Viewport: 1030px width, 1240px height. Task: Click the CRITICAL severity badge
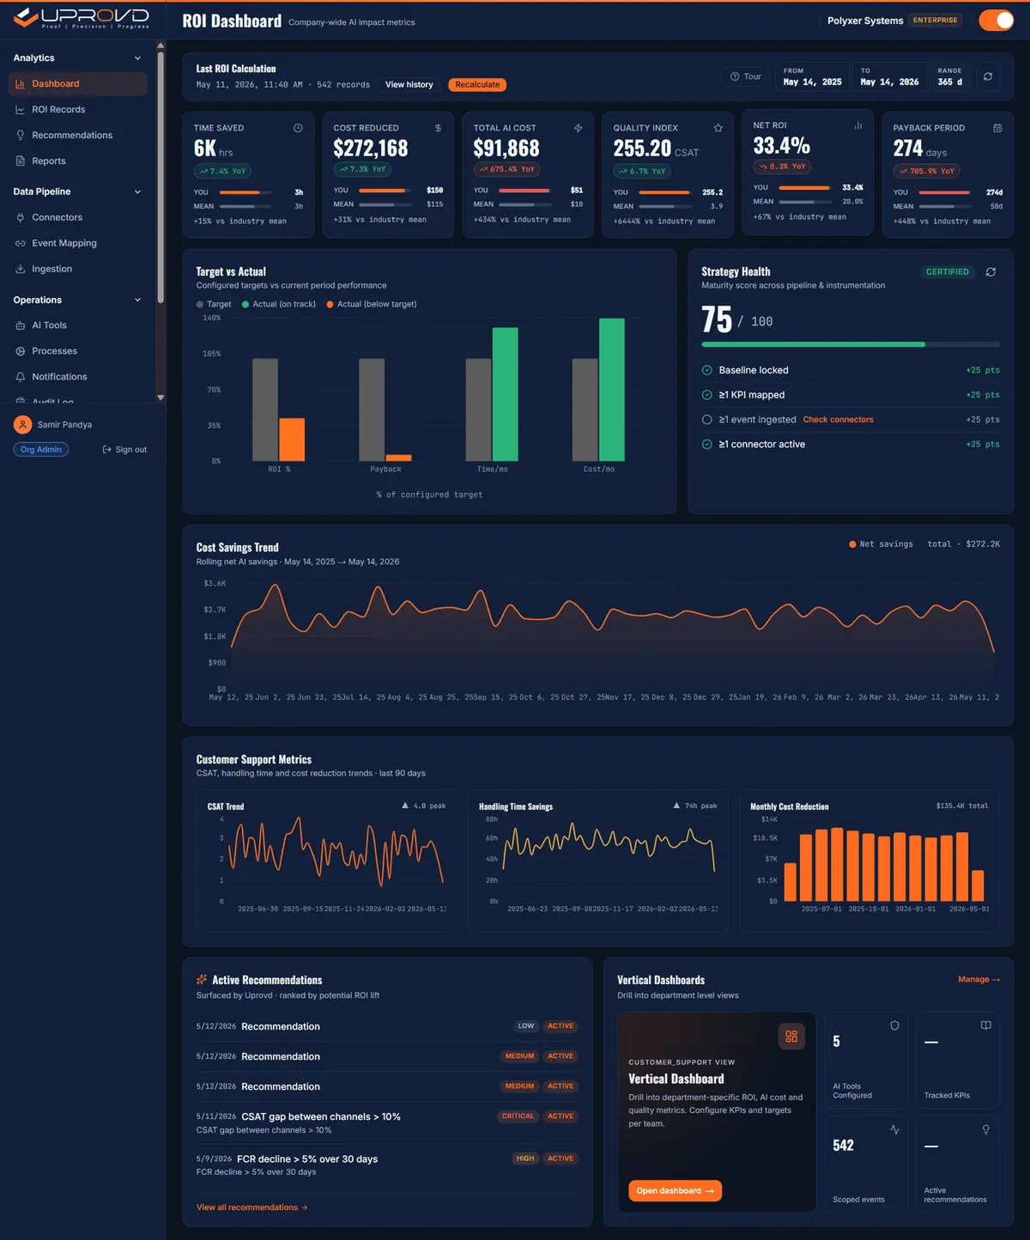click(x=518, y=1116)
